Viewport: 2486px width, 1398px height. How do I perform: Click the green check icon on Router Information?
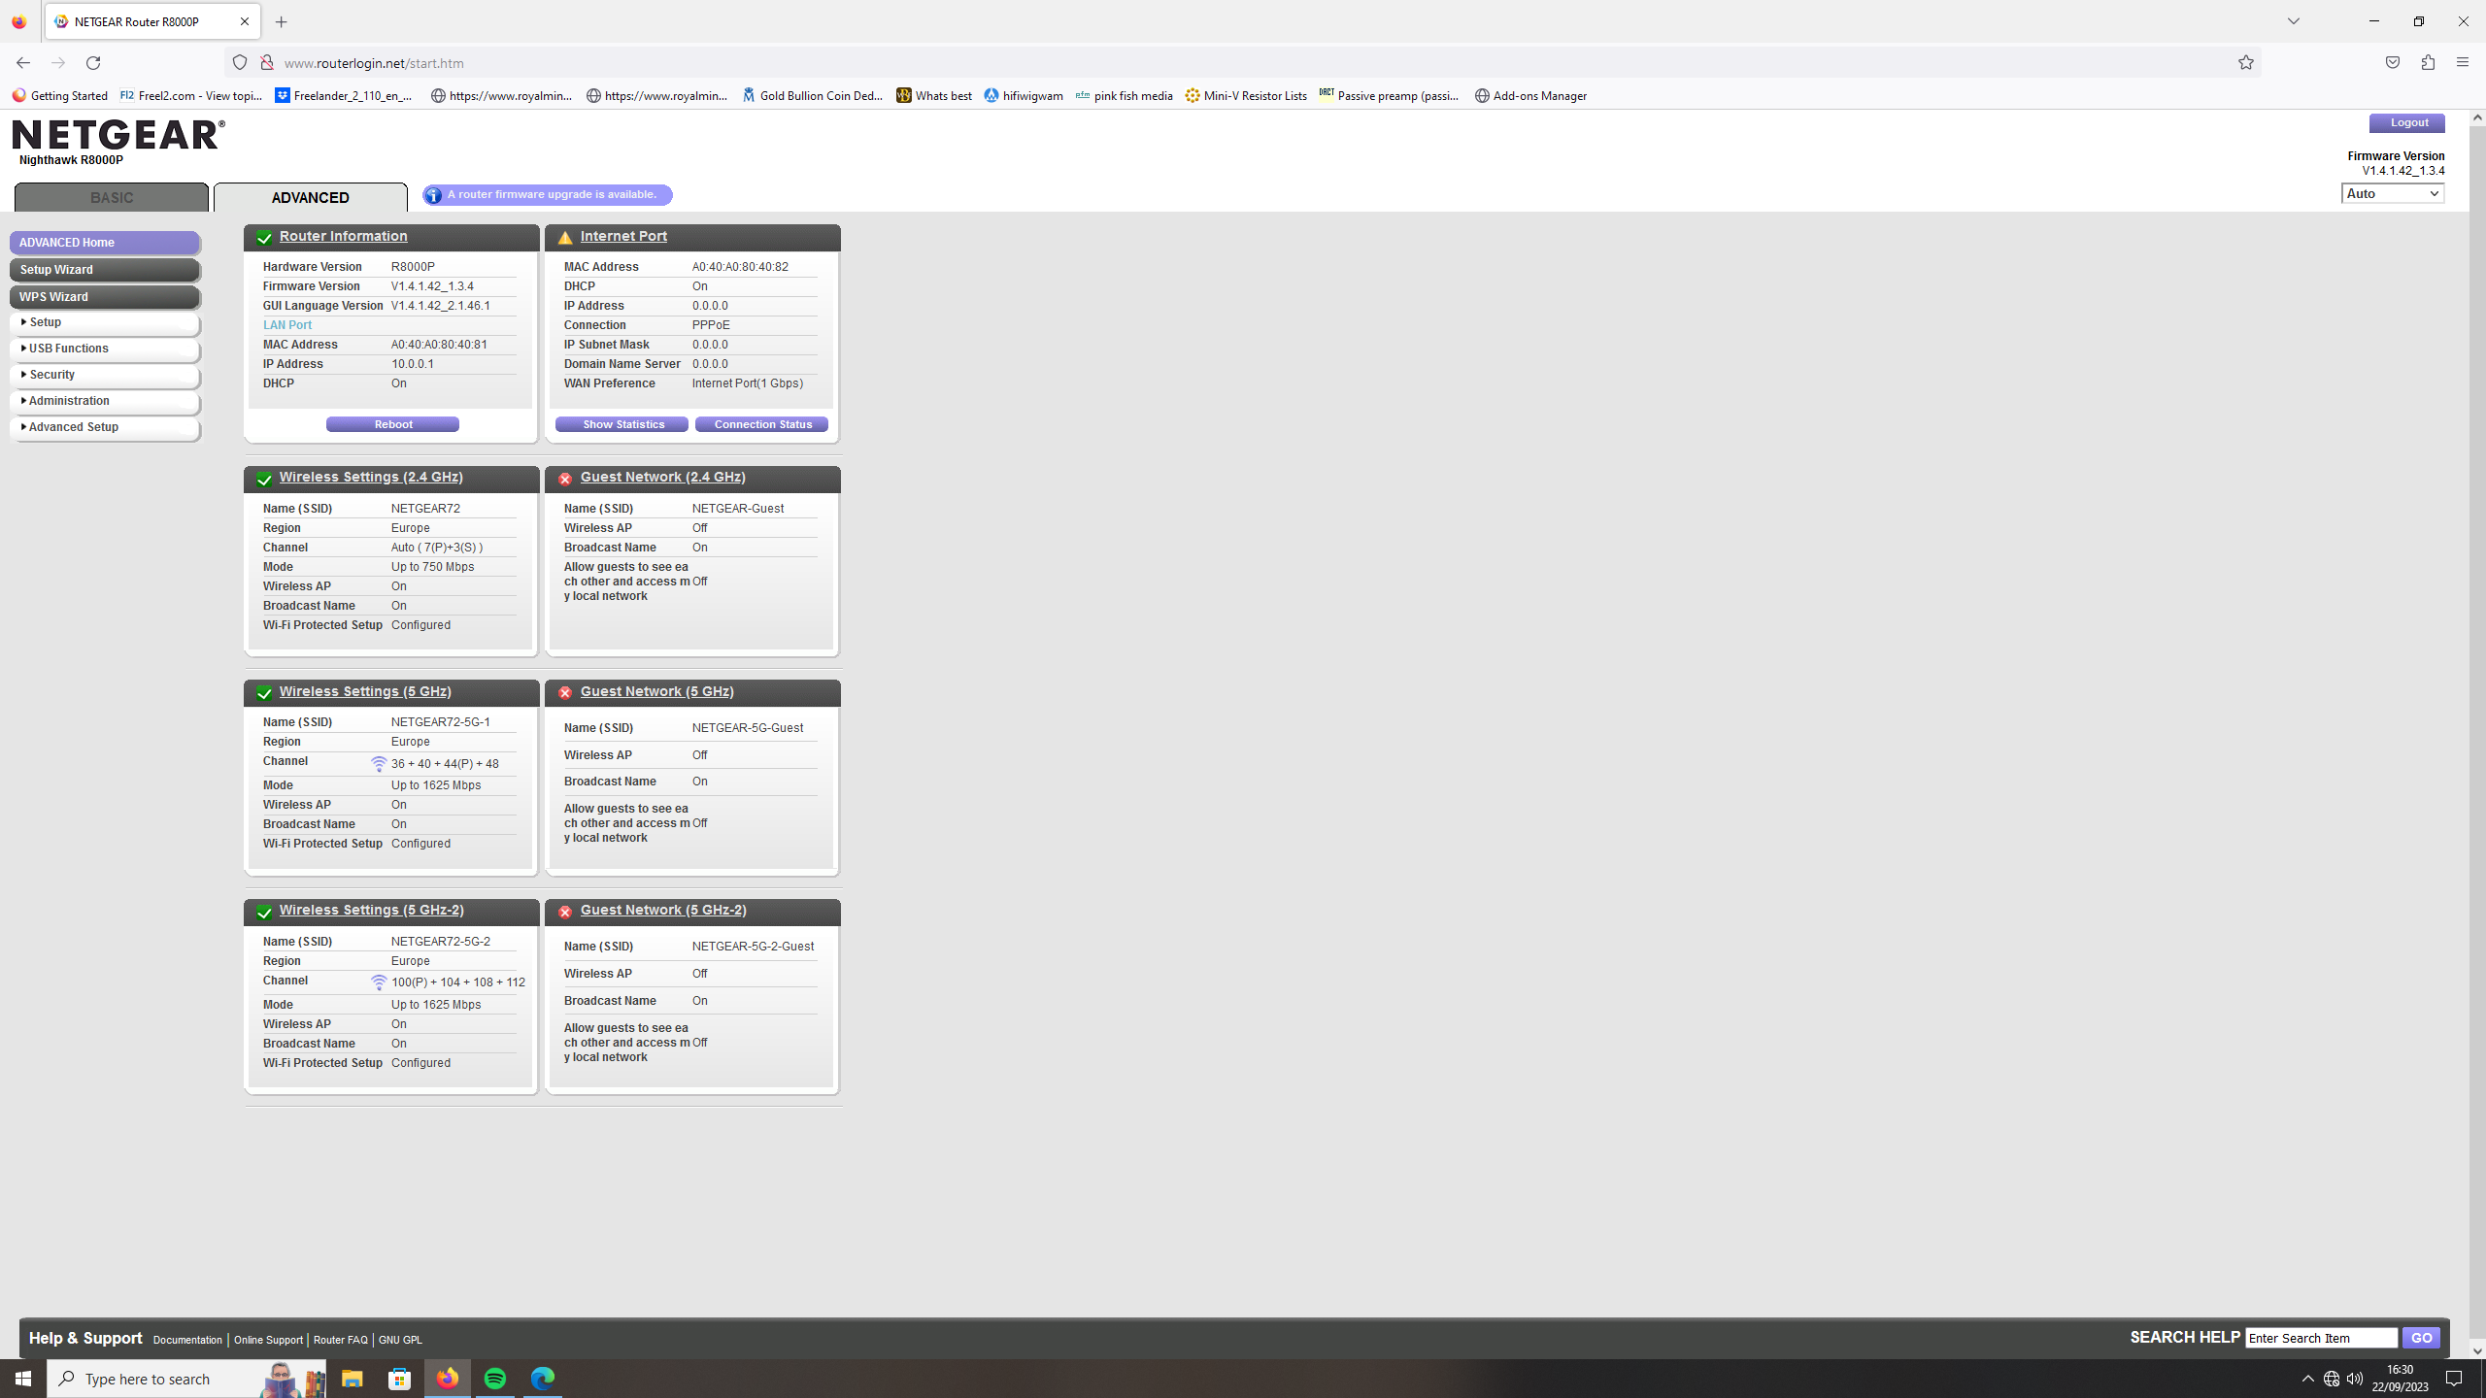(x=264, y=236)
